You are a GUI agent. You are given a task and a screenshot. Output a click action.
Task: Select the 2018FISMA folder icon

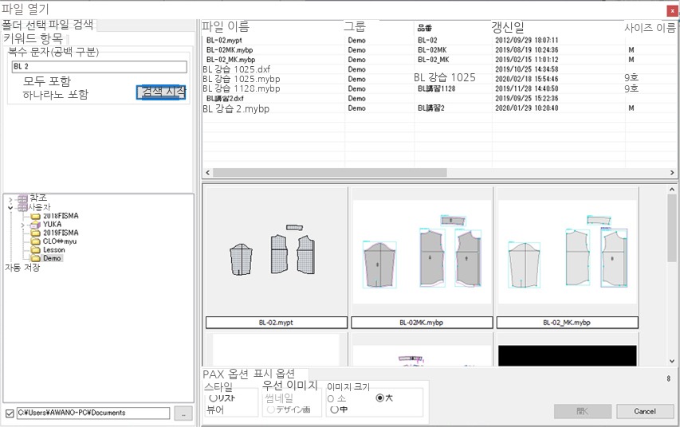[x=36, y=216]
